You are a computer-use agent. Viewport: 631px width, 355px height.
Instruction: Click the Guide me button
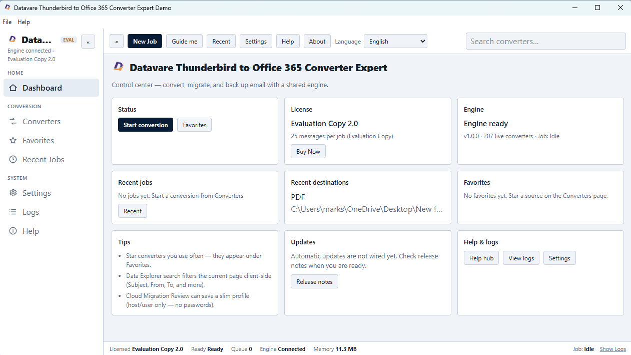(185, 42)
